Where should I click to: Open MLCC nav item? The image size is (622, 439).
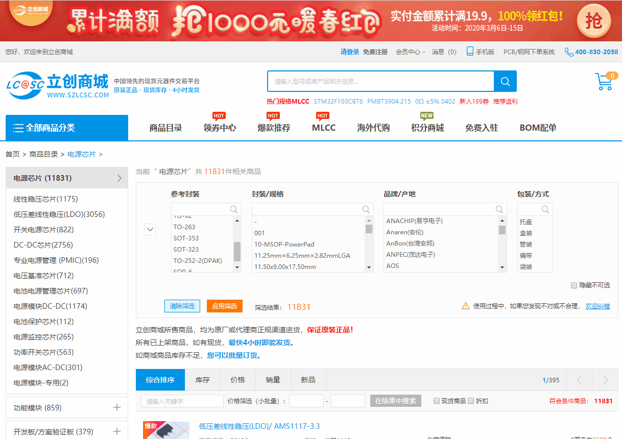324,128
